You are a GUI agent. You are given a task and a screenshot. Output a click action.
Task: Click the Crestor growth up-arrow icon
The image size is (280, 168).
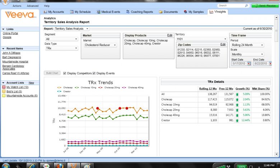237,120
